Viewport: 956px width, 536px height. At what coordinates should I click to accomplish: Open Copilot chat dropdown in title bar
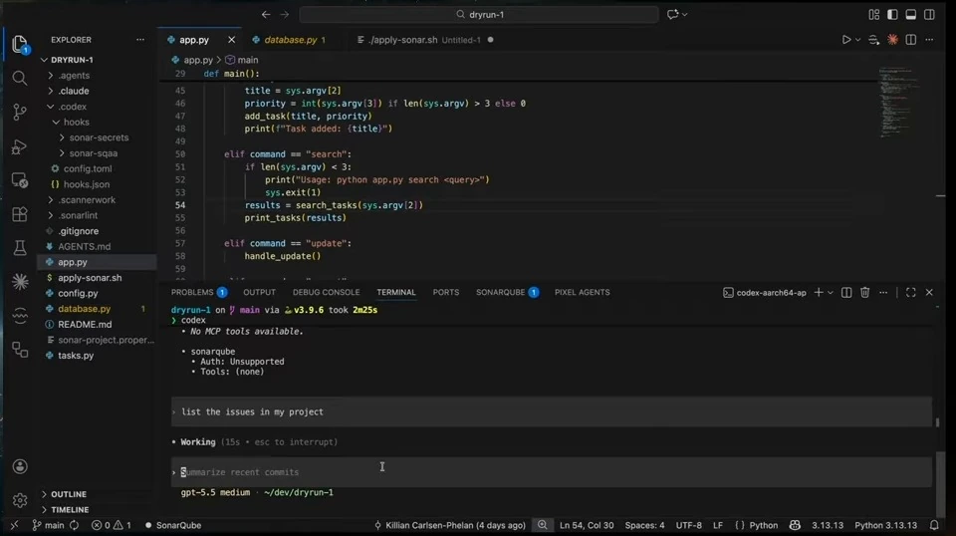point(685,14)
